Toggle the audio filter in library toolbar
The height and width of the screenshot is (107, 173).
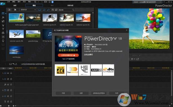click(48, 10)
